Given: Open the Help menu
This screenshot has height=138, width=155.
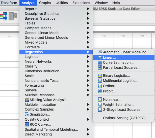Looking at the screenshot, I should pyautogui.click(x=116, y=3).
